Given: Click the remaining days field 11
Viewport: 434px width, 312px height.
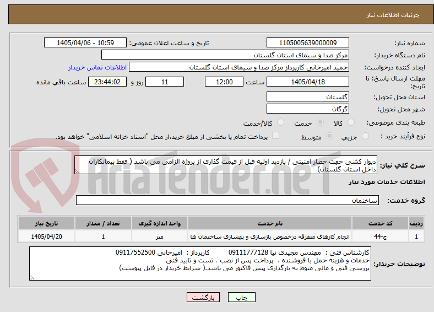Looking at the screenshot, I should pyautogui.click(x=165, y=82).
